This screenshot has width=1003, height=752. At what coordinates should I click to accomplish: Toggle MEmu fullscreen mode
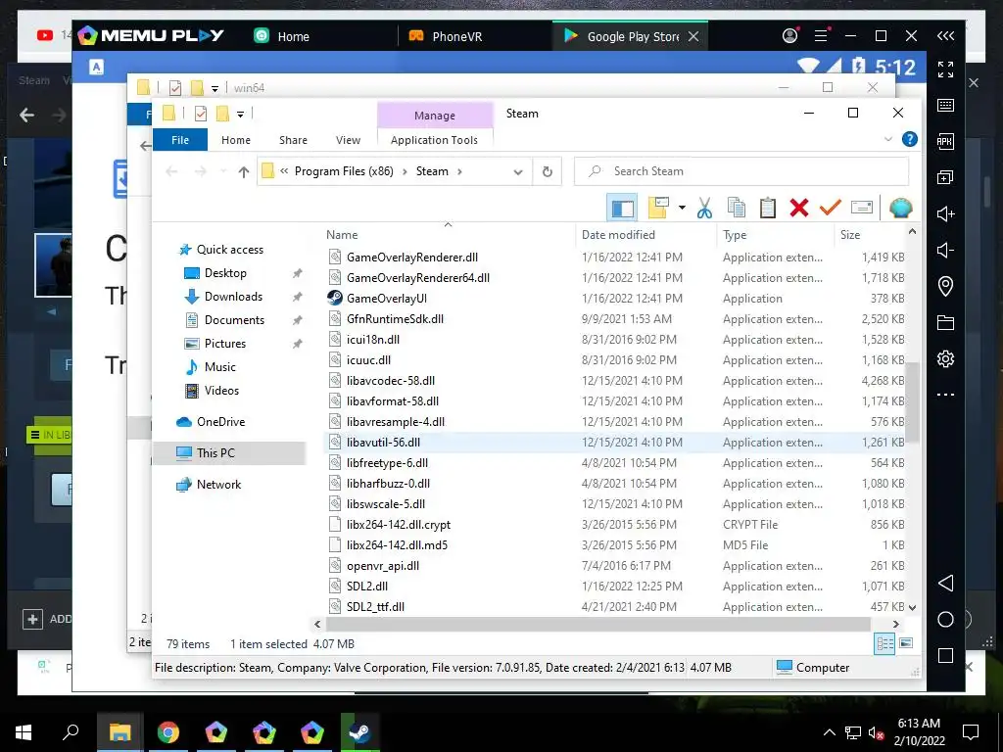[x=945, y=70]
